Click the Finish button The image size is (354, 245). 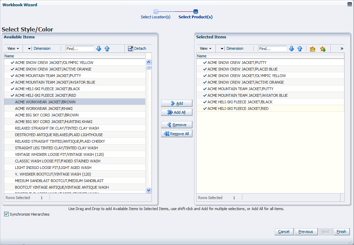point(342,232)
